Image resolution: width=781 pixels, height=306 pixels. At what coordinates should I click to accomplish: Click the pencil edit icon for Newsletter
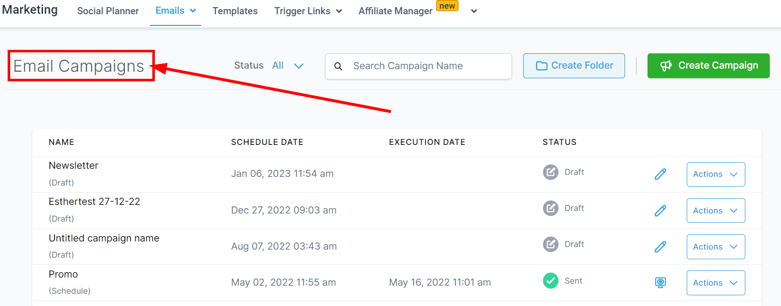point(660,174)
